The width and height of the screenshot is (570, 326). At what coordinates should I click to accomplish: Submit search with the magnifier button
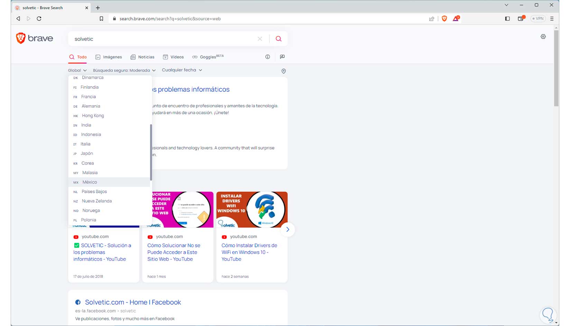[279, 39]
